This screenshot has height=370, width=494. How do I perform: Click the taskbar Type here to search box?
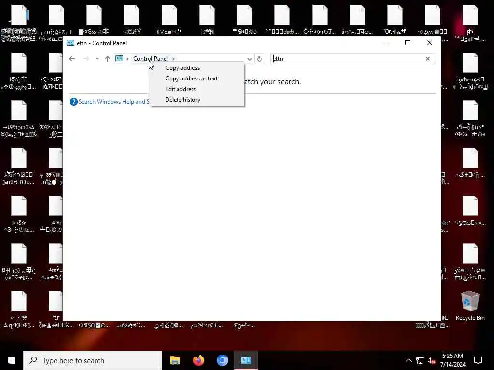point(93,360)
